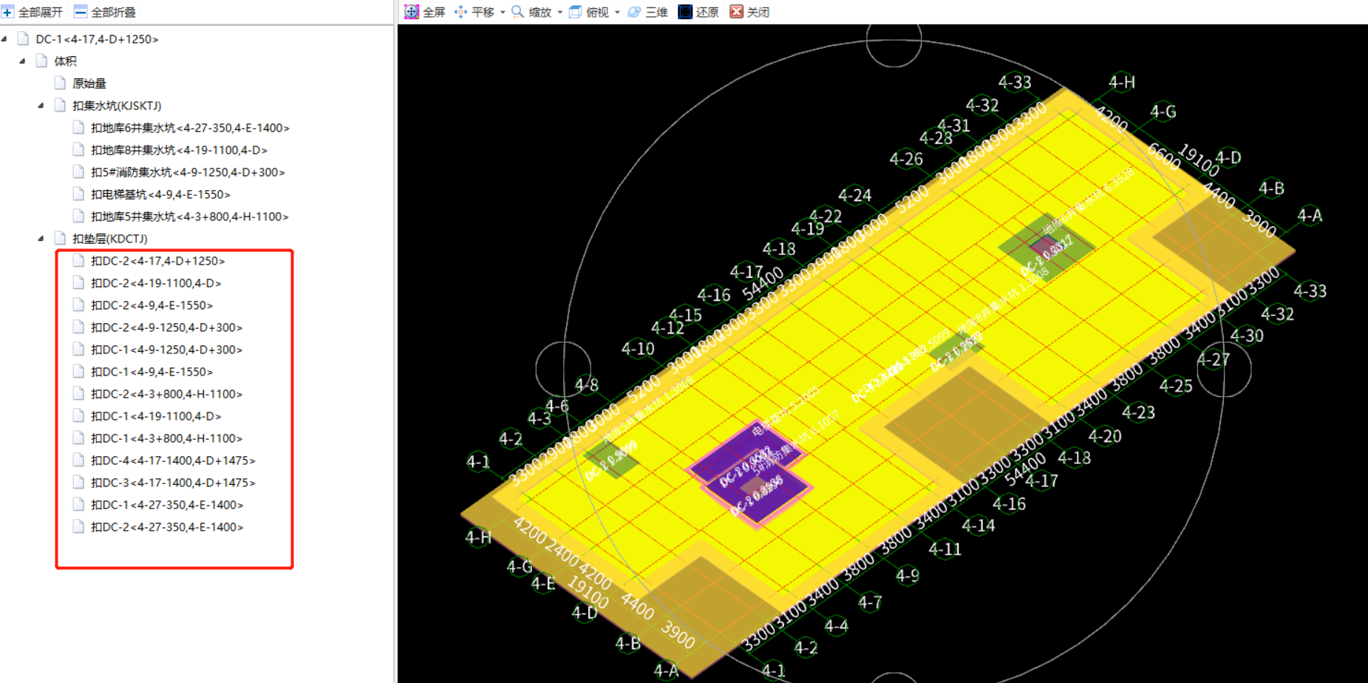Open the 平移 dropdown arrow
This screenshot has width=1368, height=683.
[503, 13]
